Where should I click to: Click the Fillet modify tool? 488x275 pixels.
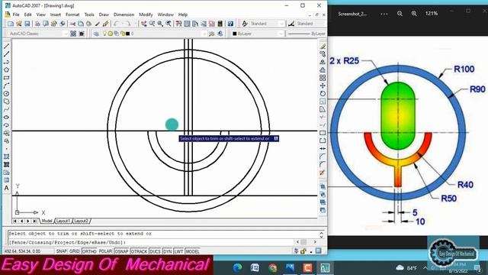point(323,164)
